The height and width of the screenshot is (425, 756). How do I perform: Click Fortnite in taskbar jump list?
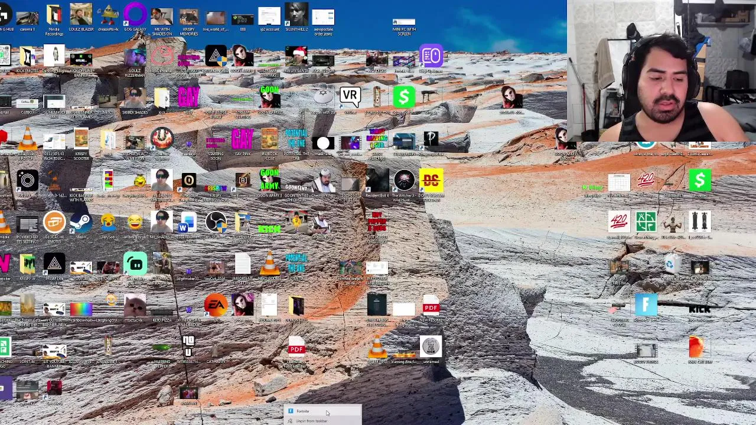coord(322,411)
